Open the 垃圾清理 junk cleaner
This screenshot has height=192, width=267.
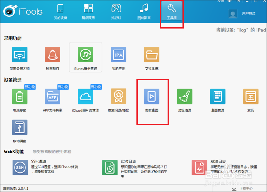[184, 97]
